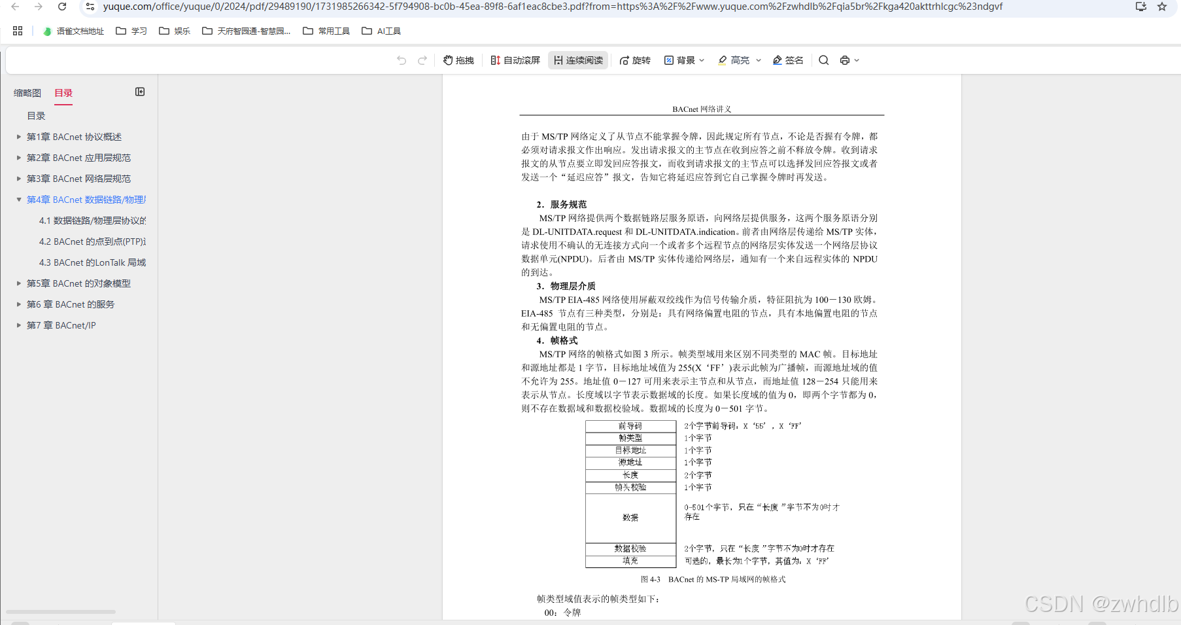The width and height of the screenshot is (1181, 625).
Task: Open search with magnifier icon
Action: 824,60
